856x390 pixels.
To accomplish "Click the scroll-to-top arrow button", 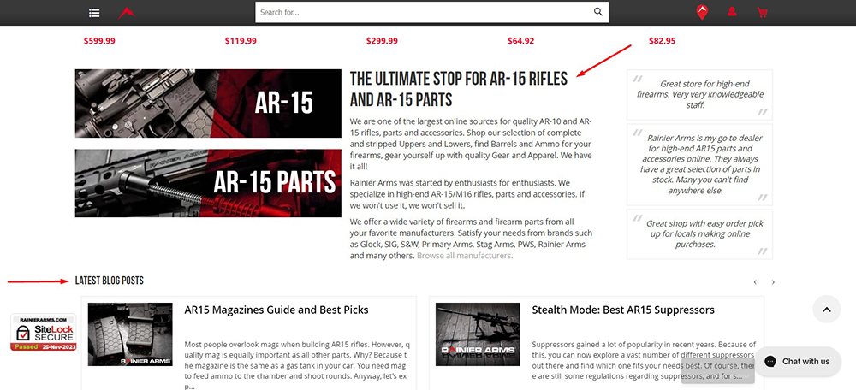I will [826, 309].
